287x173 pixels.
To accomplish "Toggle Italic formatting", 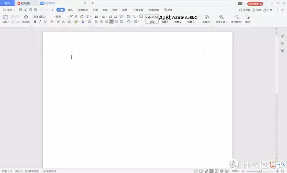I will [x=40, y=22].
